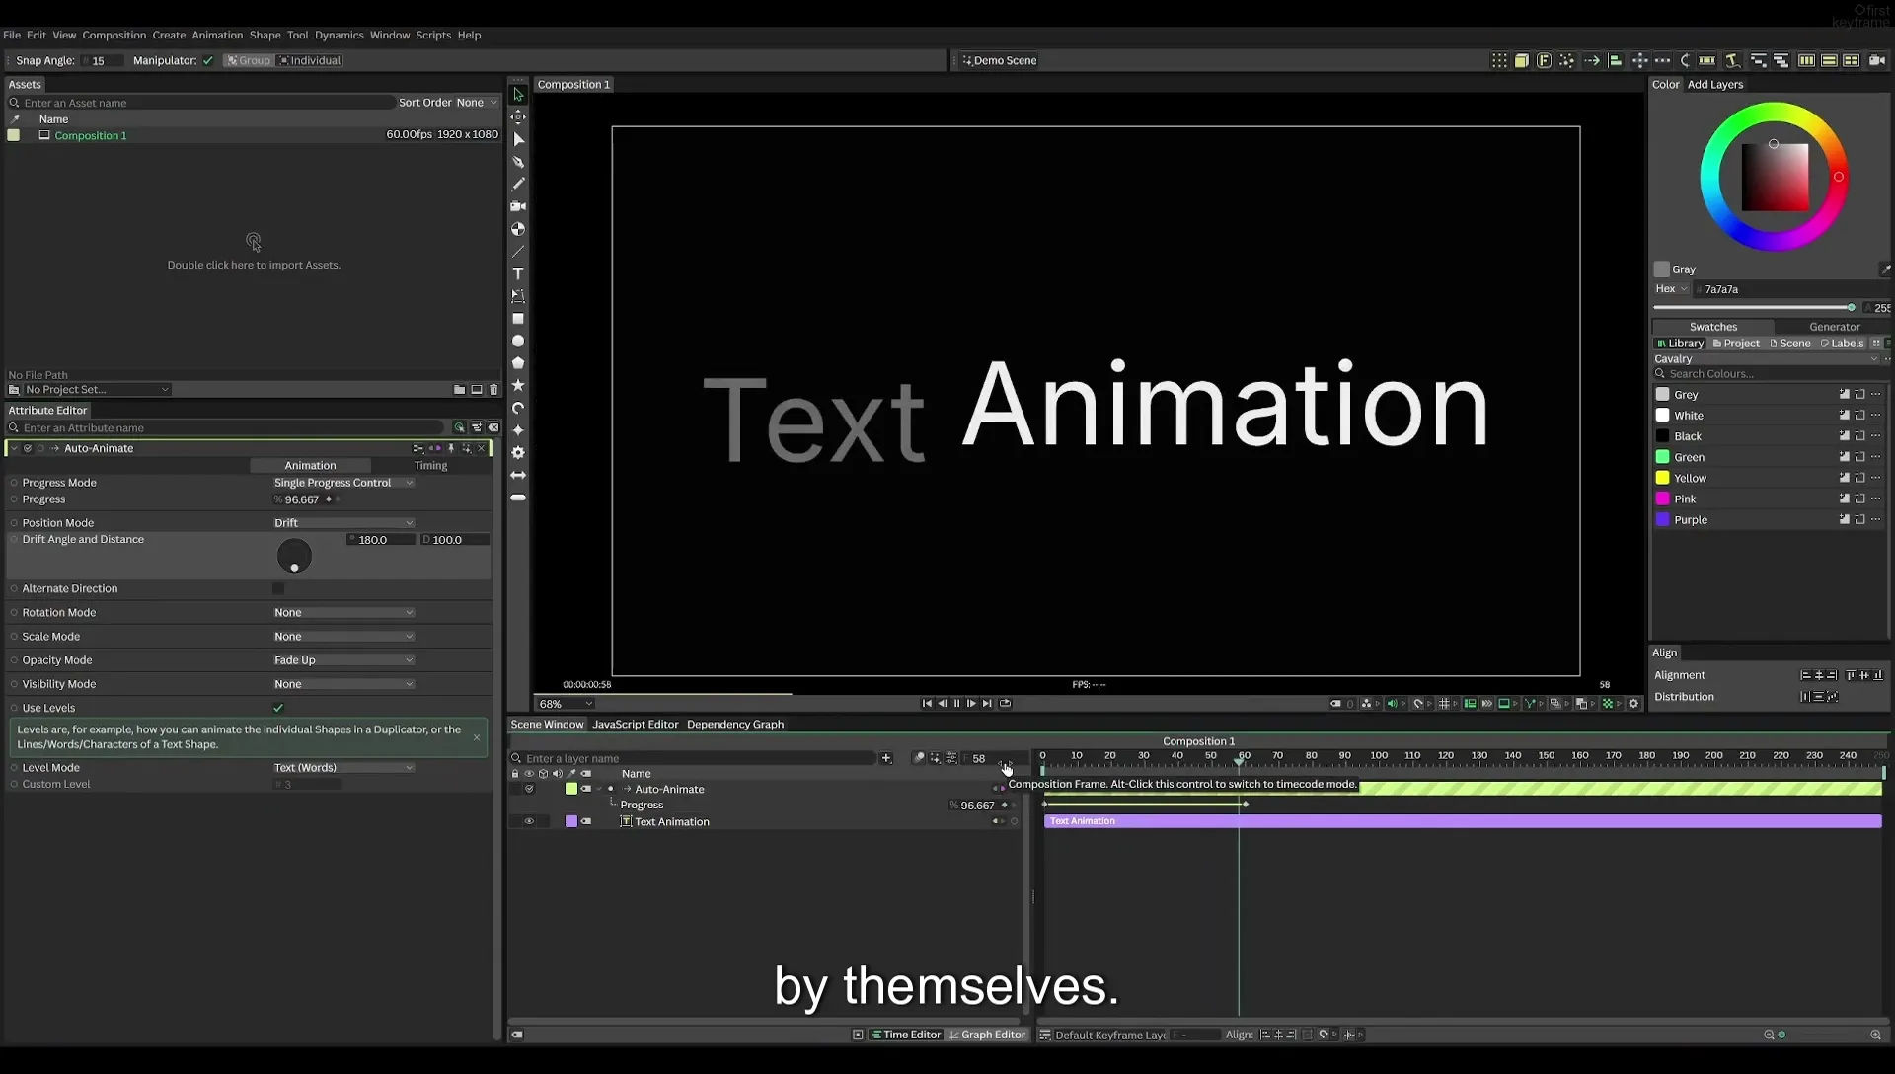Screen dimensions: 1895x1074
Task: Select the Camera tool
Action: [x=517, y=206]
